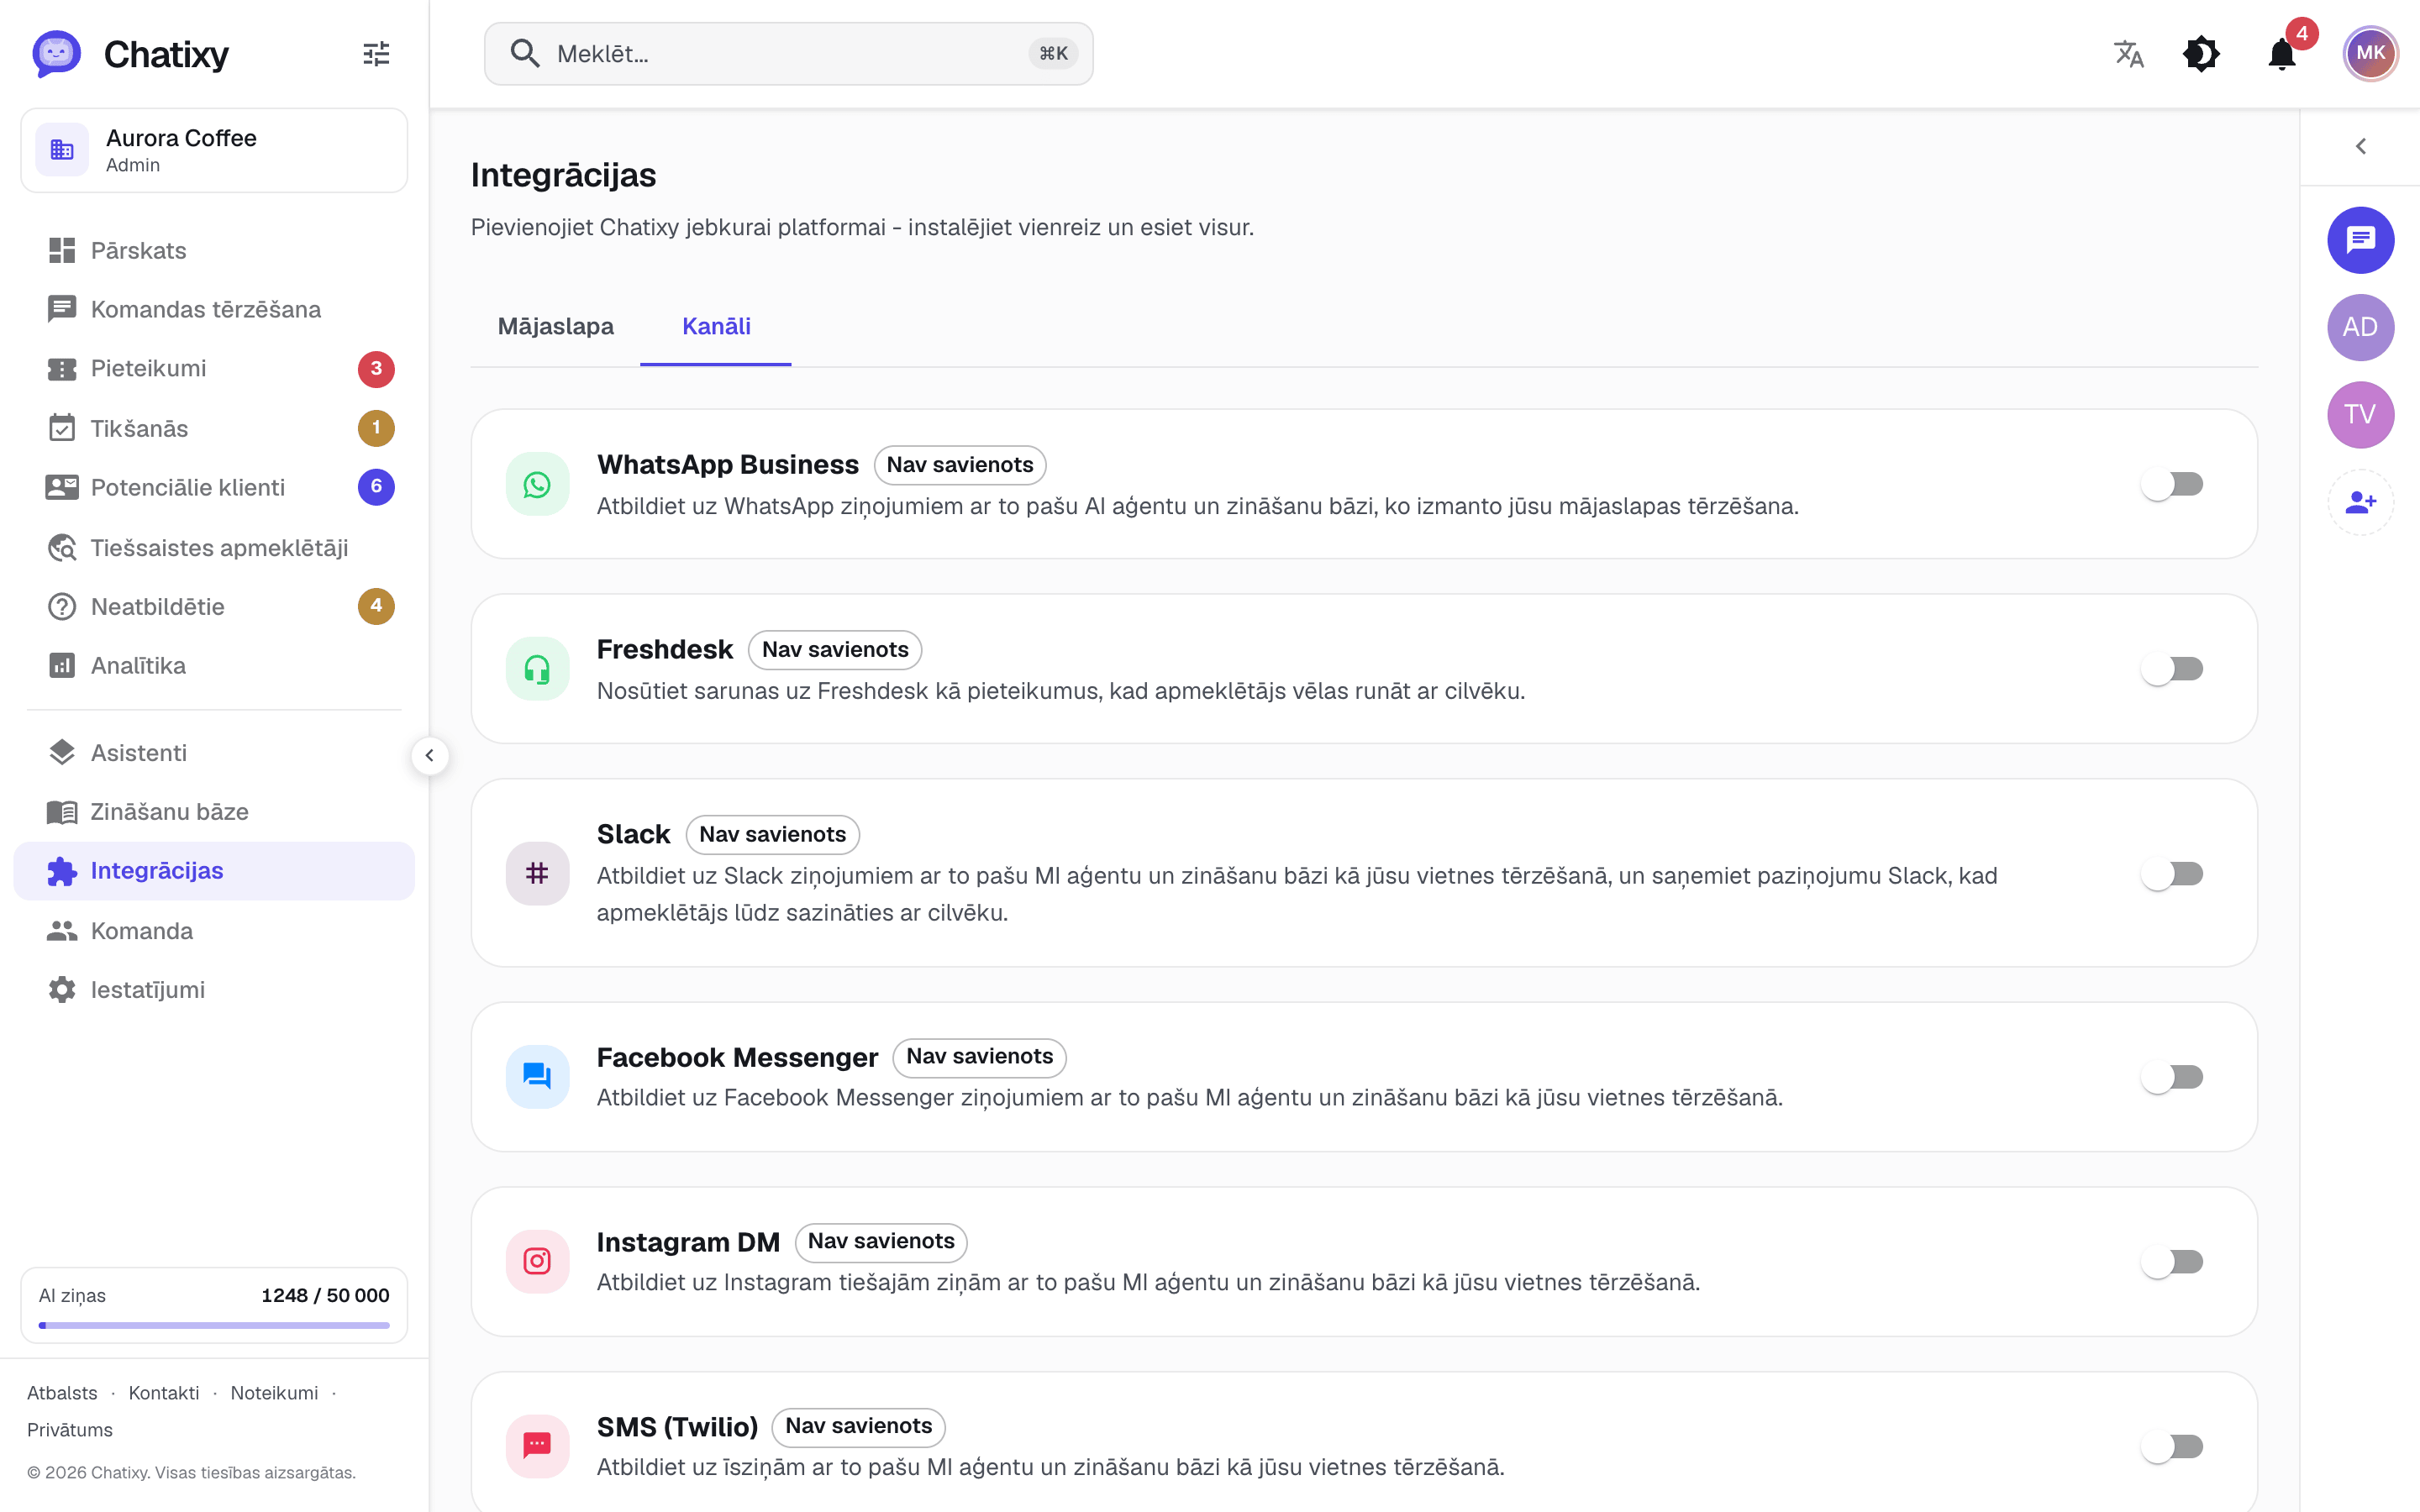The height and width of the screenshot is (1512, 2420).
Task: Click the SMS (Twilio) message icon
Action: tap(537, 1446)
